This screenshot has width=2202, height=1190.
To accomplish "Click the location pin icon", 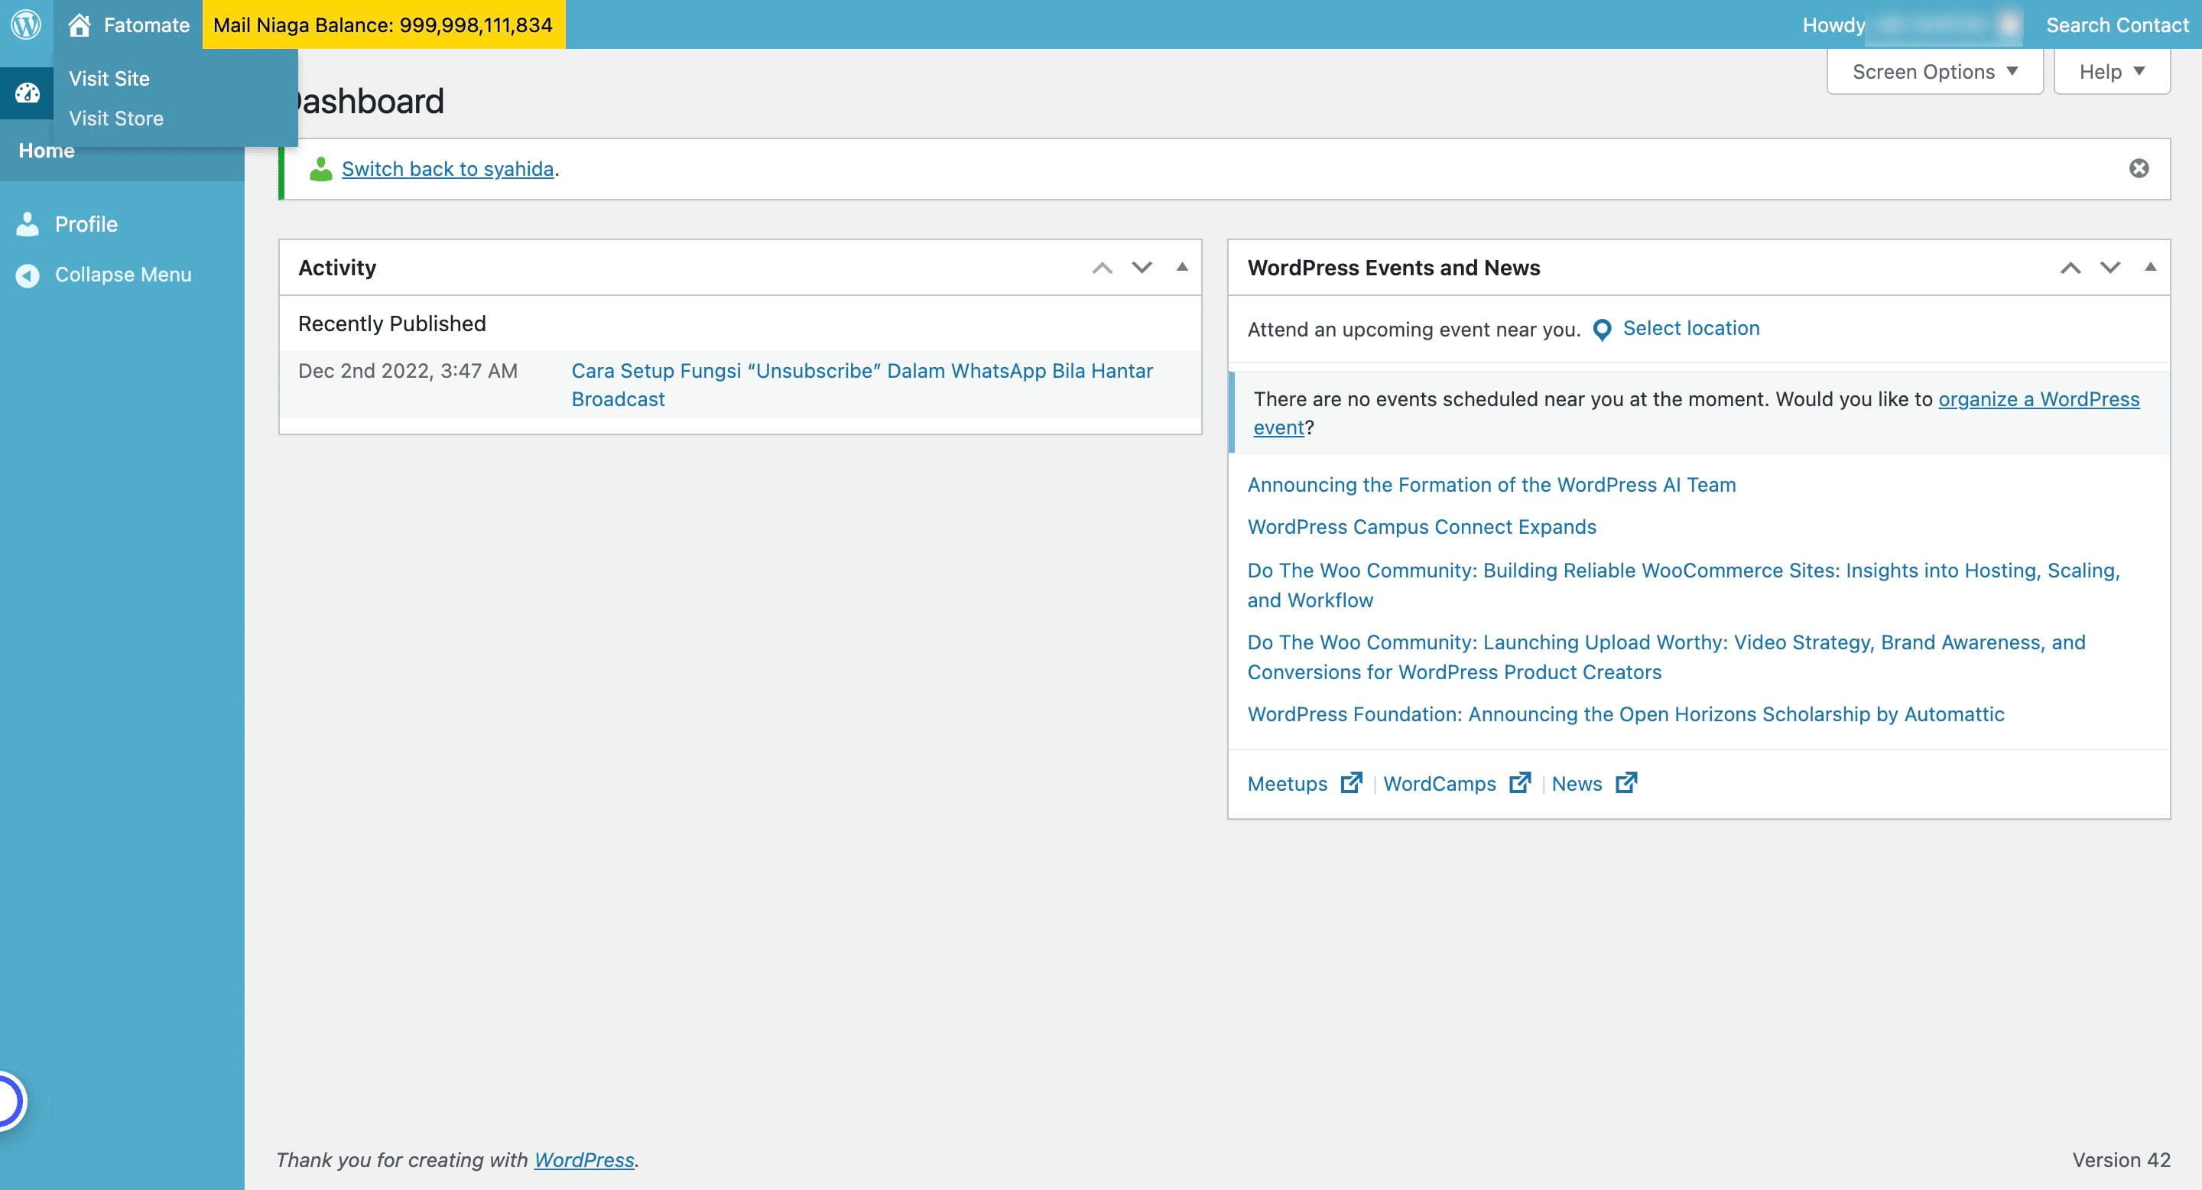I will pos(1602,329).
